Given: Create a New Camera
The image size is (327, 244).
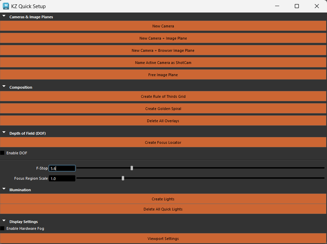Looking at the screenshot, I should [163, 26].
